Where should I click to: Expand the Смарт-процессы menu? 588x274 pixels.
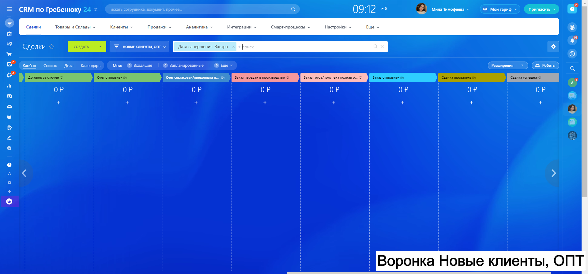pyautogui.click(x=291, y=27)
